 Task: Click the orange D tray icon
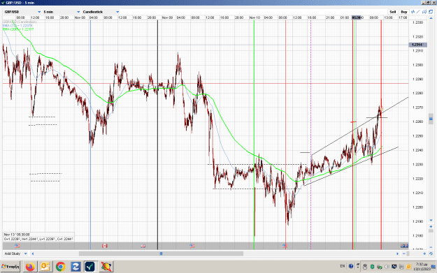pos(409,267)
